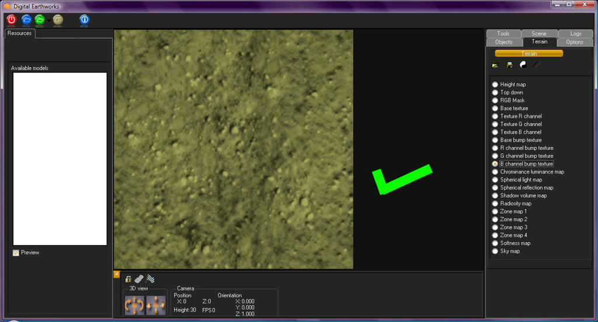The height and width of the screenshot is (322, 598).
Task: Select the Height map radio button
Action: (x=495, y=85)
